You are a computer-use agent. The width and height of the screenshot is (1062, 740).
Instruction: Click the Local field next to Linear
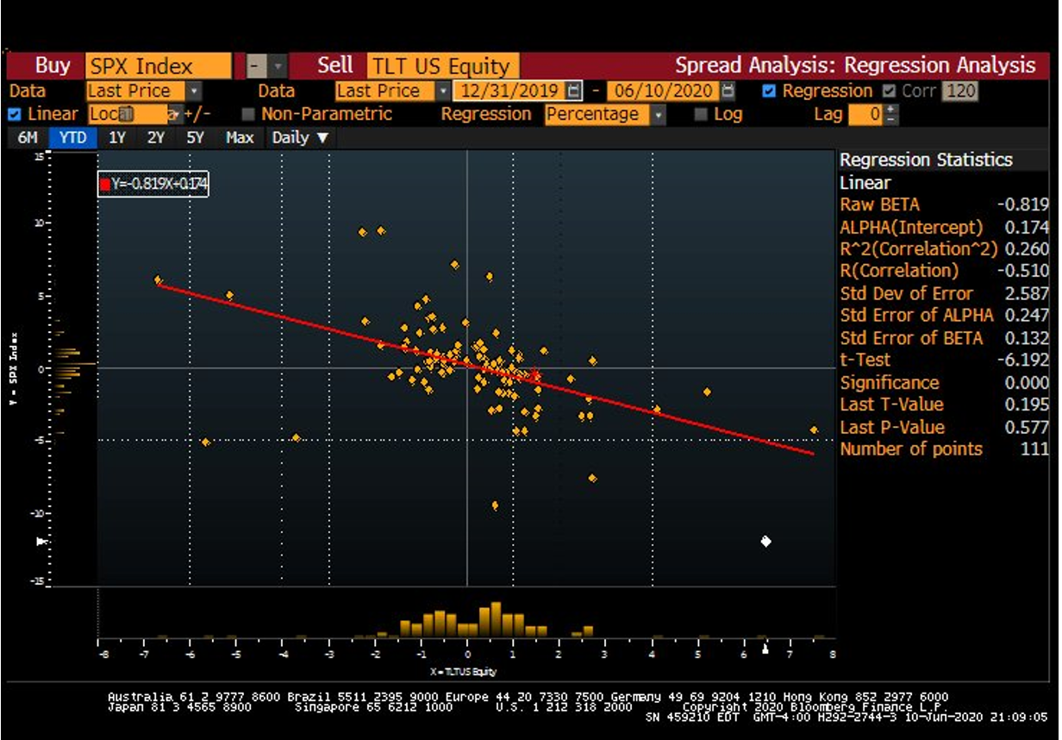[129, 114]
